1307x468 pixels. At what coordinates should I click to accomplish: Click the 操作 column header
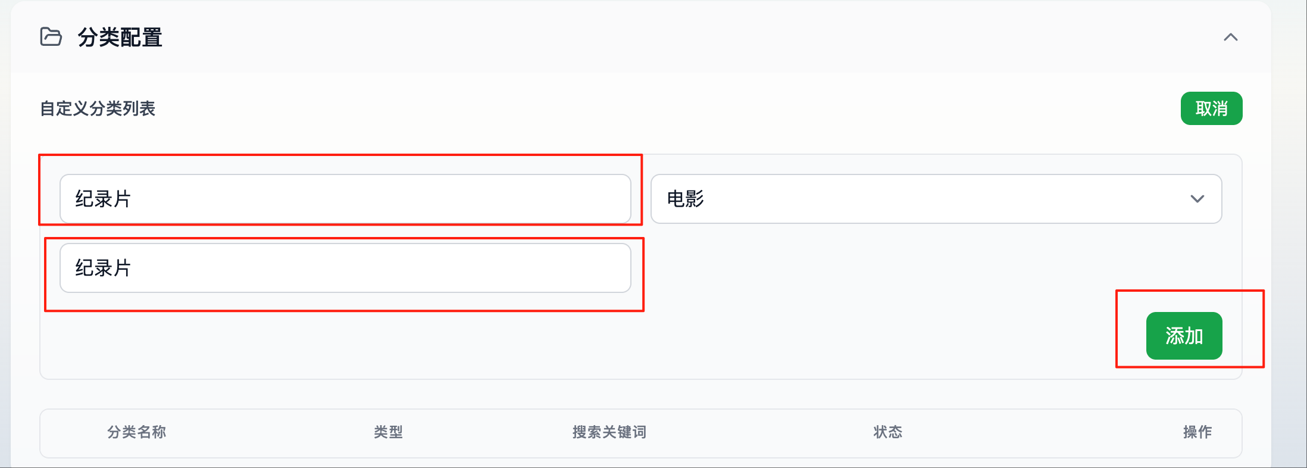point(1197,432)
